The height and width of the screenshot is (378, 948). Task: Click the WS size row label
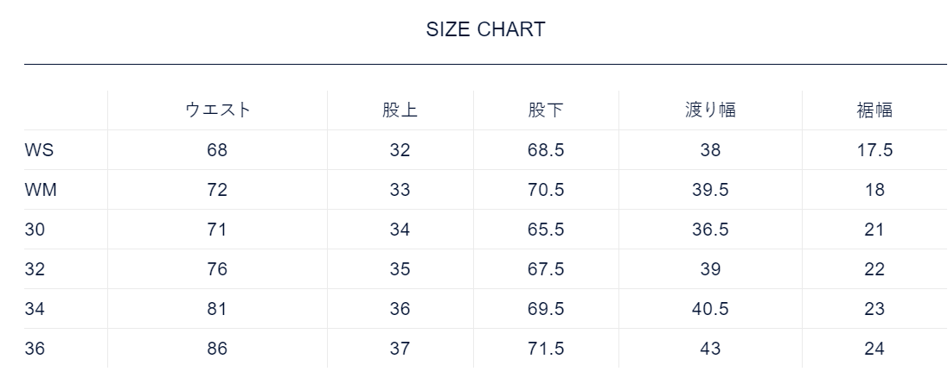(39, 150)
